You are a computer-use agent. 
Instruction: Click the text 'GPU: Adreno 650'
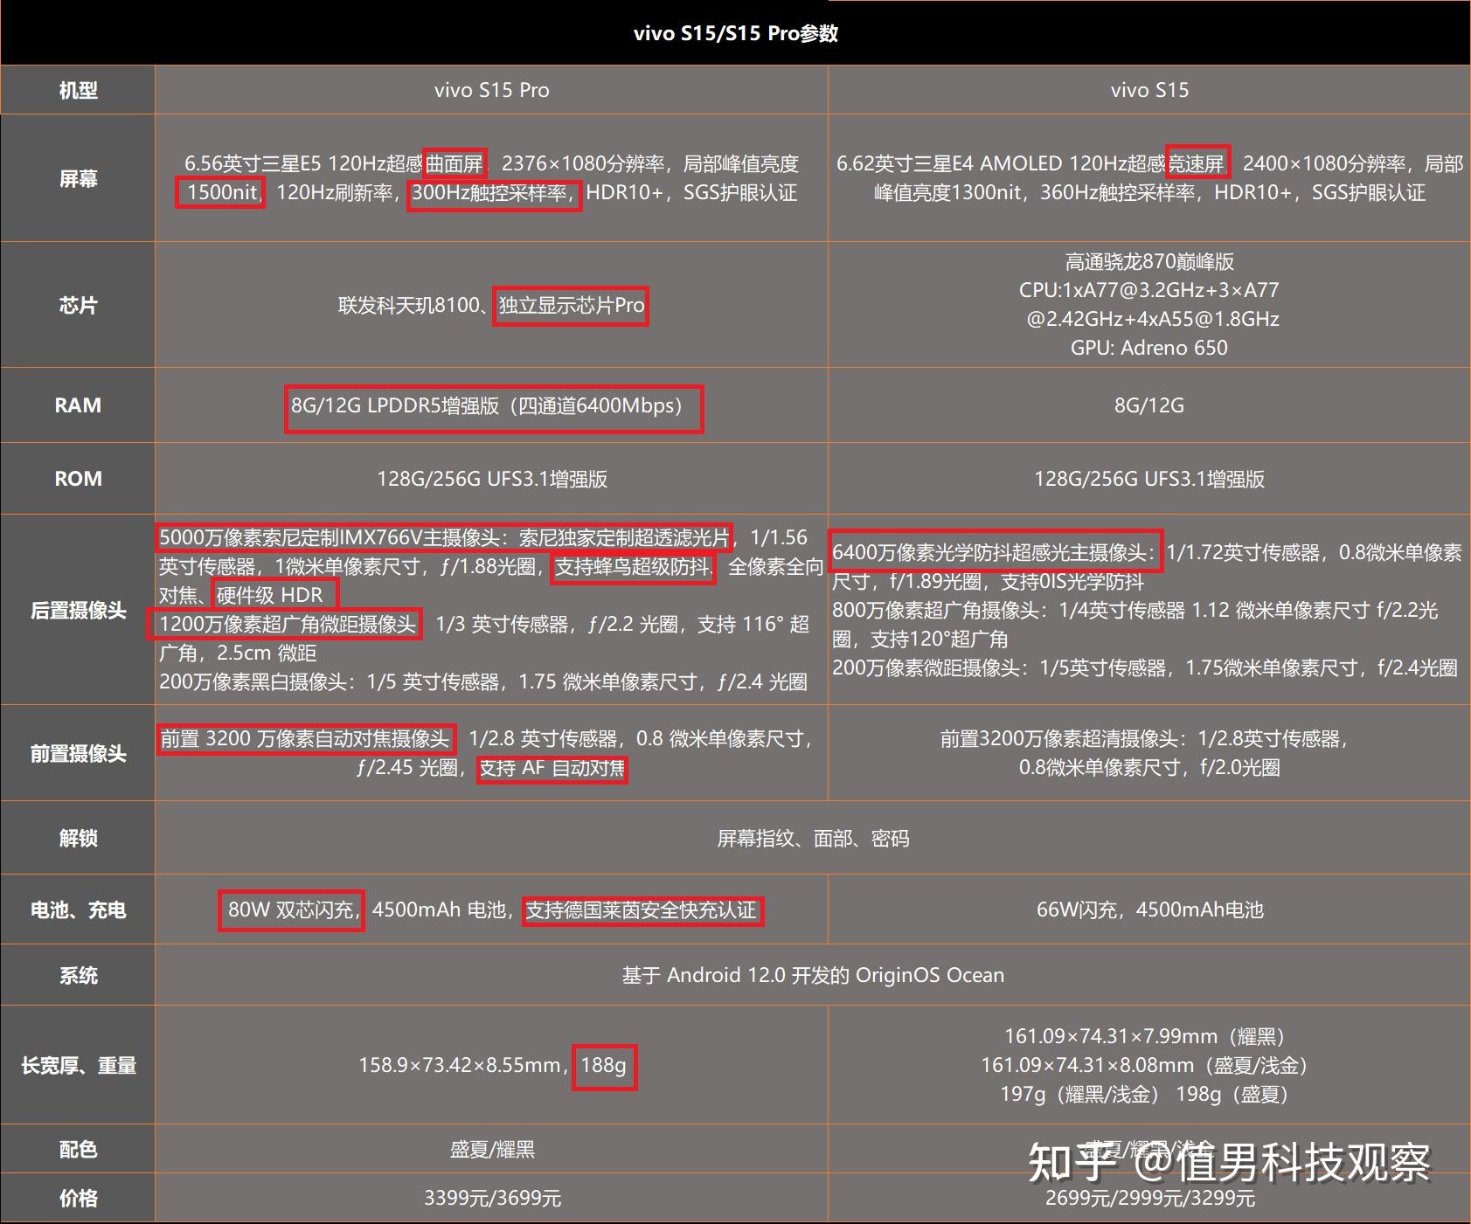[1149, 348]
